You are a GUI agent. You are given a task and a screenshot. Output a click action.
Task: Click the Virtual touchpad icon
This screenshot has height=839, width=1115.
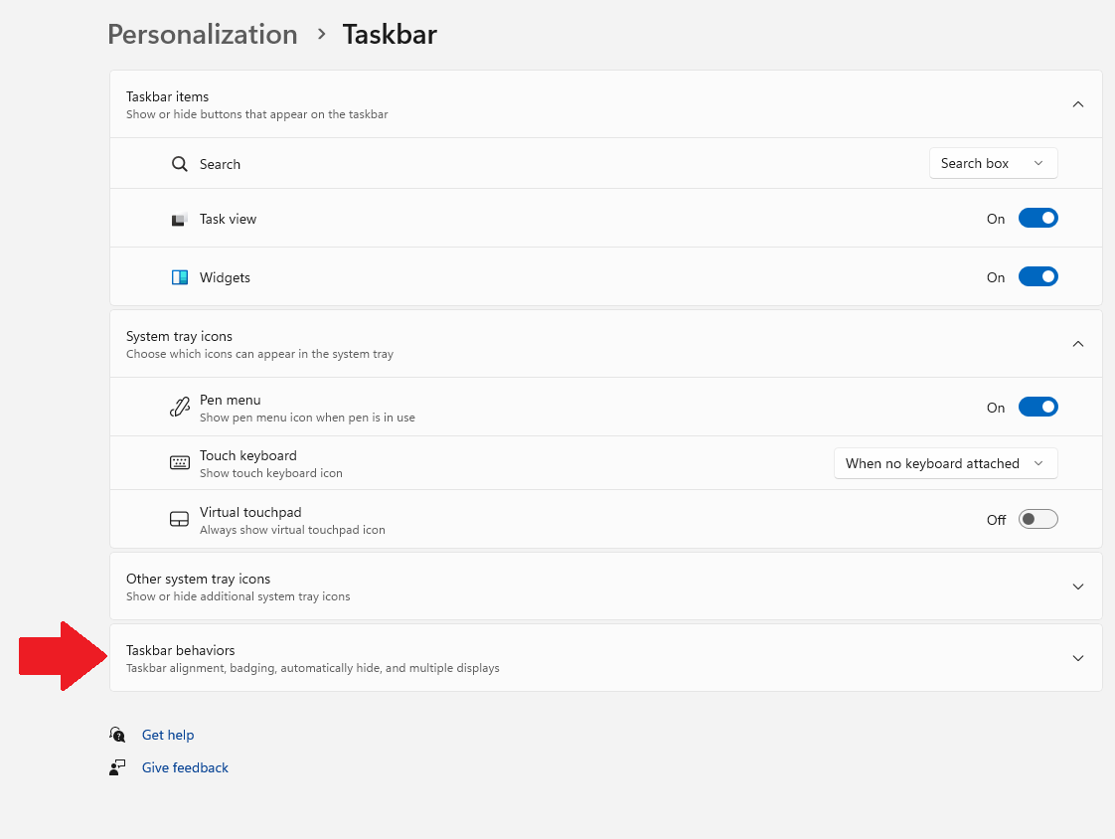click(179, 518)
